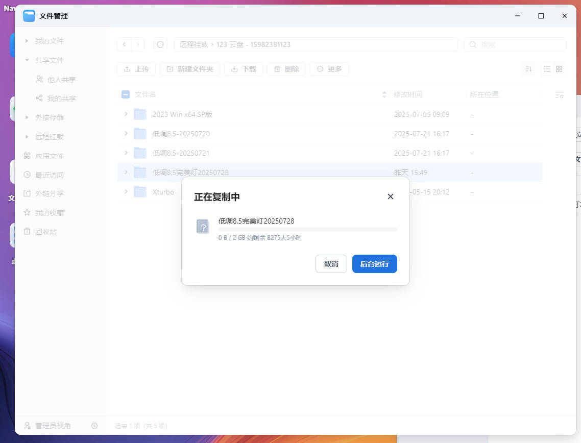Click folder icon of Xturbo
581x443 pixels.
[140, 191]
